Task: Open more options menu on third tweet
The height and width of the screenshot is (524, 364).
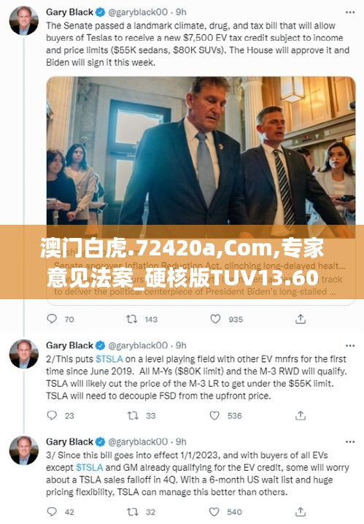Action: (x=350, y=442)
